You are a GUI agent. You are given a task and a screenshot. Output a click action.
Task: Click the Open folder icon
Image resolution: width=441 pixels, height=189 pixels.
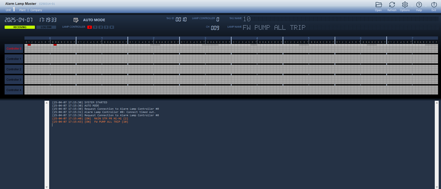tap(379, 5)
